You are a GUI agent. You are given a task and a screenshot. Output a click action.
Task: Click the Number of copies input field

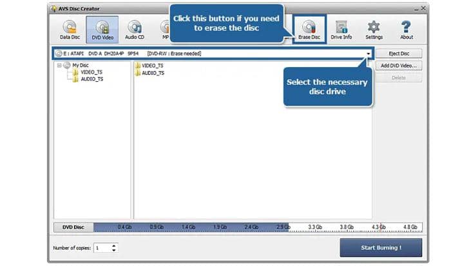tap(102, 248)
